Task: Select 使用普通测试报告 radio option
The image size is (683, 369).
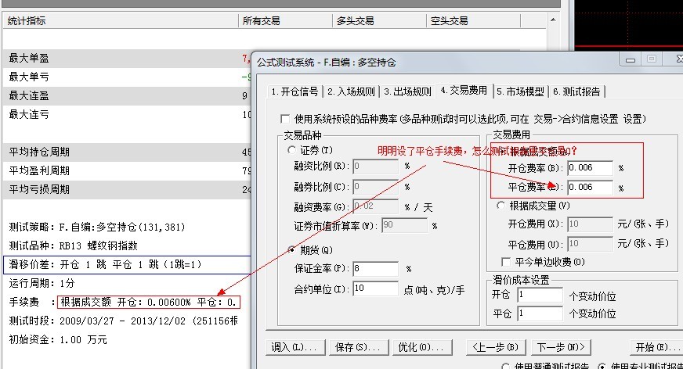Action: pos(506,366)
